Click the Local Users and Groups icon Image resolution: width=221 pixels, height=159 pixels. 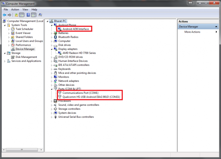(13, 41)
